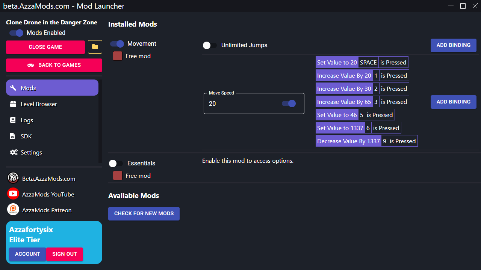Open the AzzaMods Patreon link

point(47,210)
